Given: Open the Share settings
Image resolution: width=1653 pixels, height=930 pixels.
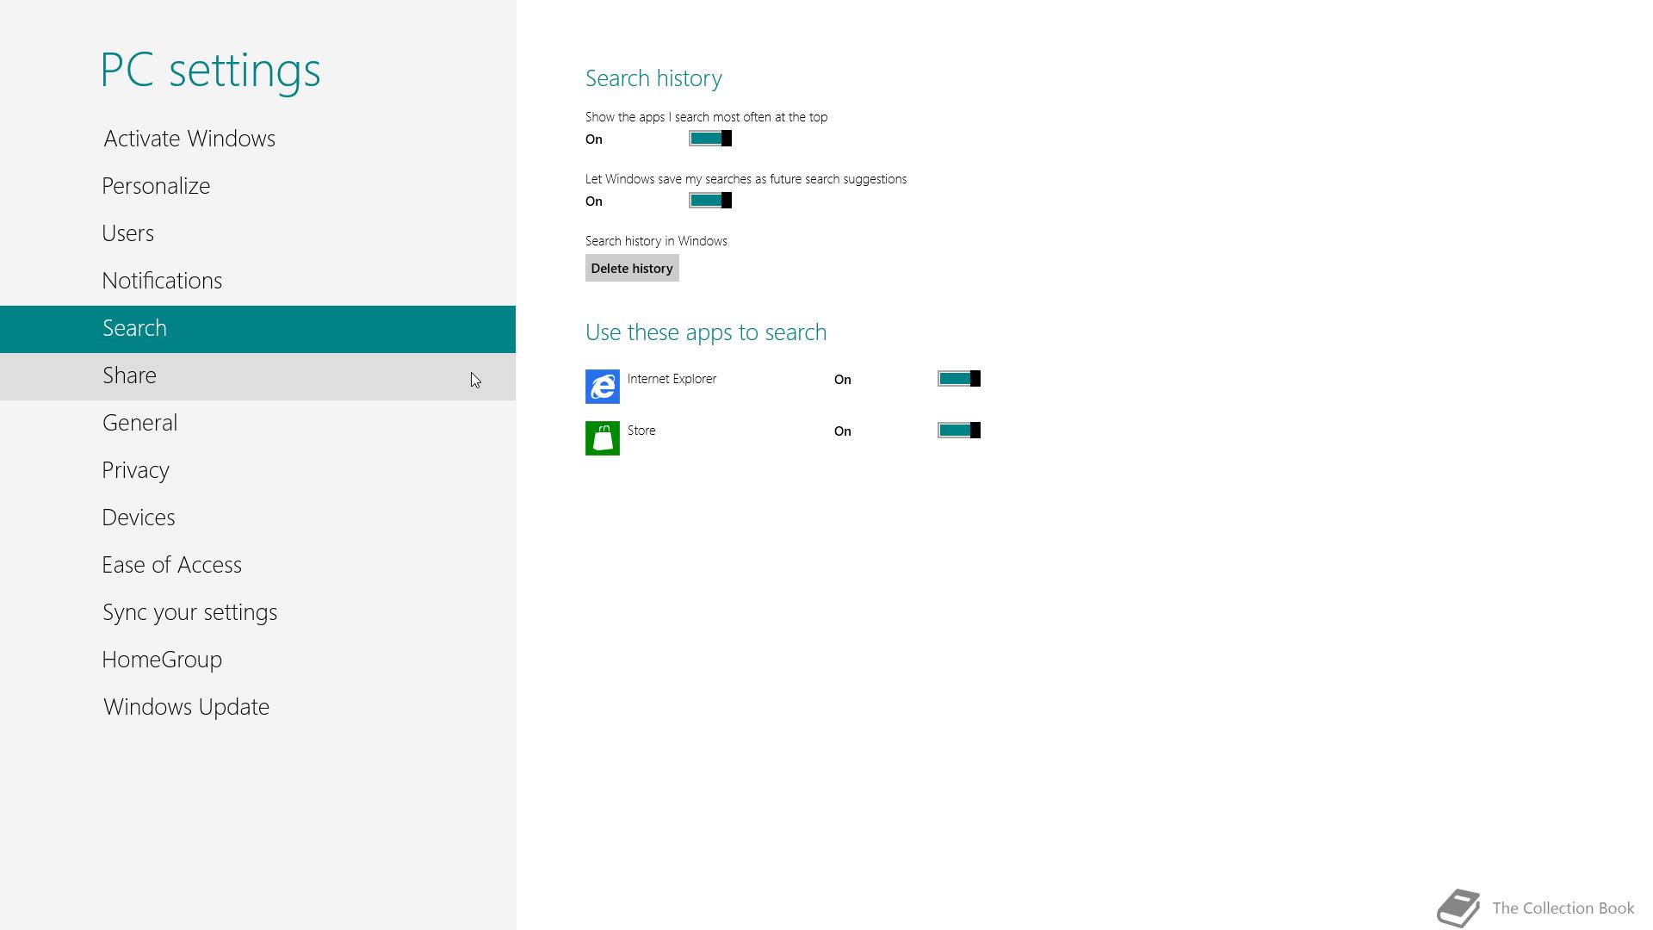Looking at the screenshot, I should click(x=130, y=375).
